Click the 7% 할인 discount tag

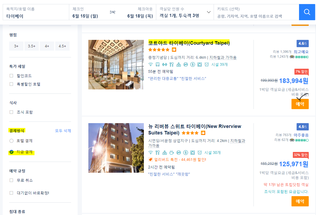301,72
